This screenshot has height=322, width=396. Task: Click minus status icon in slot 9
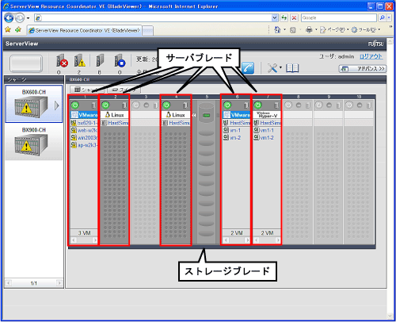[329, 105]
